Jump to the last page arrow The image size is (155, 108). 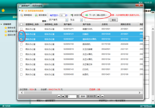tap(102, 97)
